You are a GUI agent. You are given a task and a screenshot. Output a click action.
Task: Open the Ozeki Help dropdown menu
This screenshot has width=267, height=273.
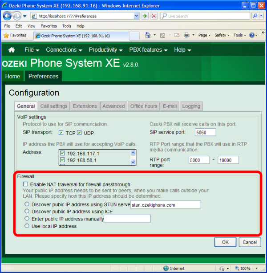coord(182,50)
